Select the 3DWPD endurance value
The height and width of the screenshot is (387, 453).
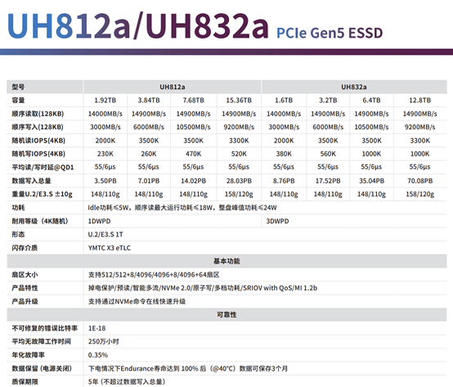[277, 221]
